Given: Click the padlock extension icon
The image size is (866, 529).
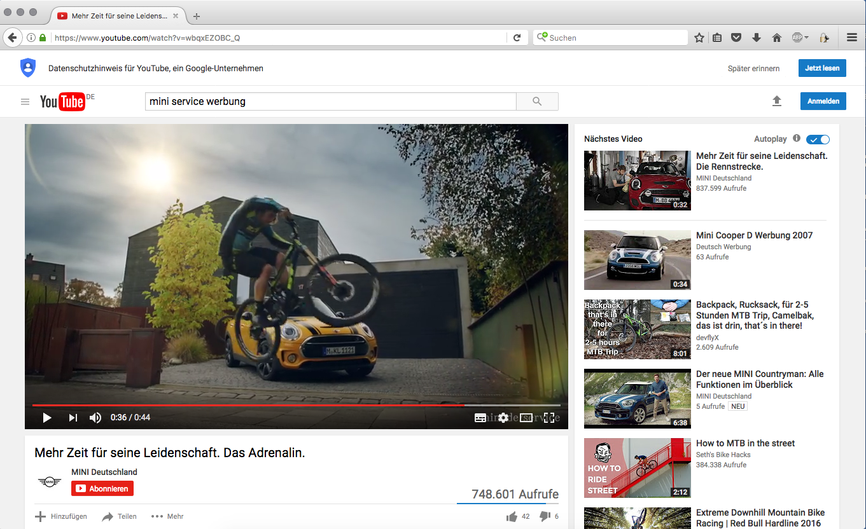Looking at the screenshot, I should click(825, 38).
